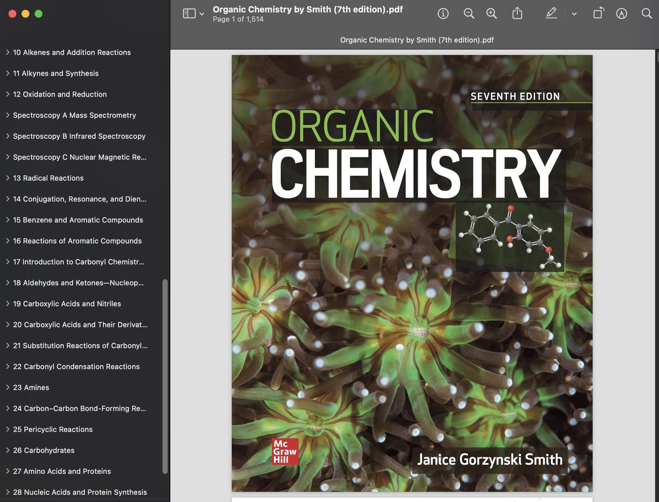This screenshot has height=502, width=659.
Task: Close the Preview window red button
Action: [12, 14]
